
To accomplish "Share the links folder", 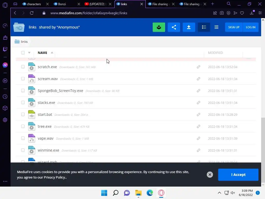I will coord(174,27).
